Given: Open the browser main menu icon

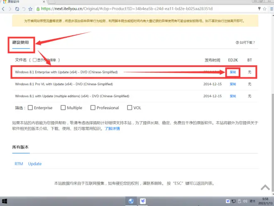Looking at the screenshot, I should pyautogui.click(x=272, y=9).
